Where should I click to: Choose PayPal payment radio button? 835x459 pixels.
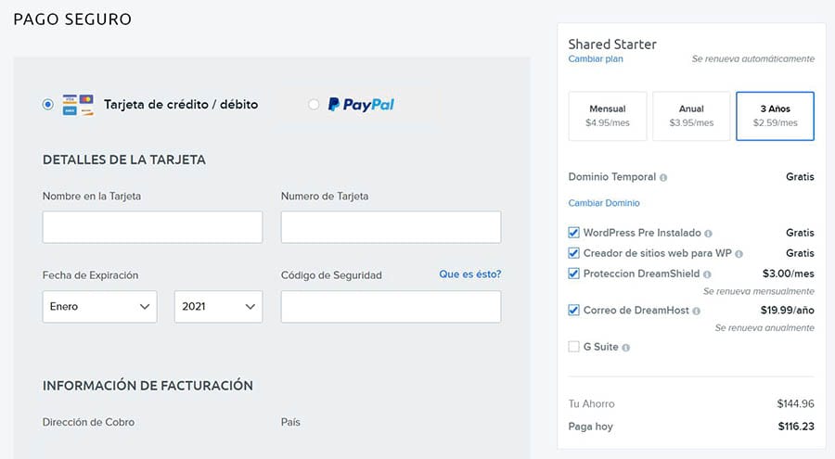click(x=314, y=105)
